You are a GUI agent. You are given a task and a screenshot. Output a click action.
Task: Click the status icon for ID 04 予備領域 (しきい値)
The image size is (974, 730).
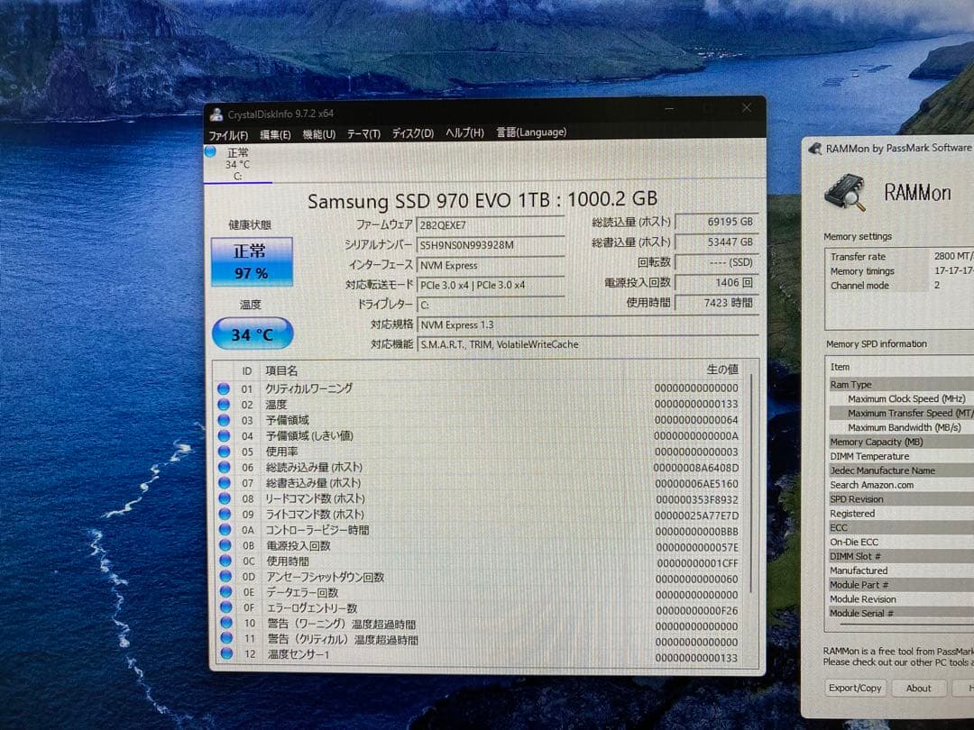point(224,436)
